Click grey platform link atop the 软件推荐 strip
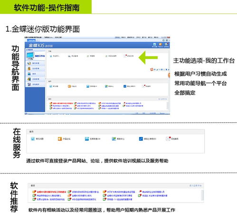Screen dimensions: 237x220 click(195, 185)
